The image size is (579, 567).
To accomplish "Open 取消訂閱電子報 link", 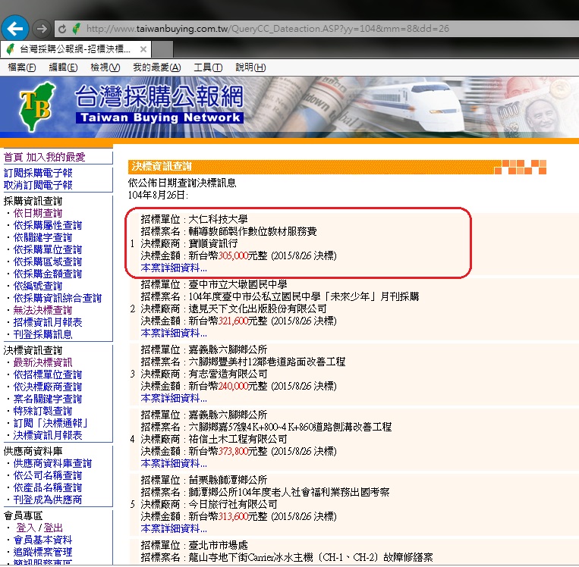I will click(38, 185).
